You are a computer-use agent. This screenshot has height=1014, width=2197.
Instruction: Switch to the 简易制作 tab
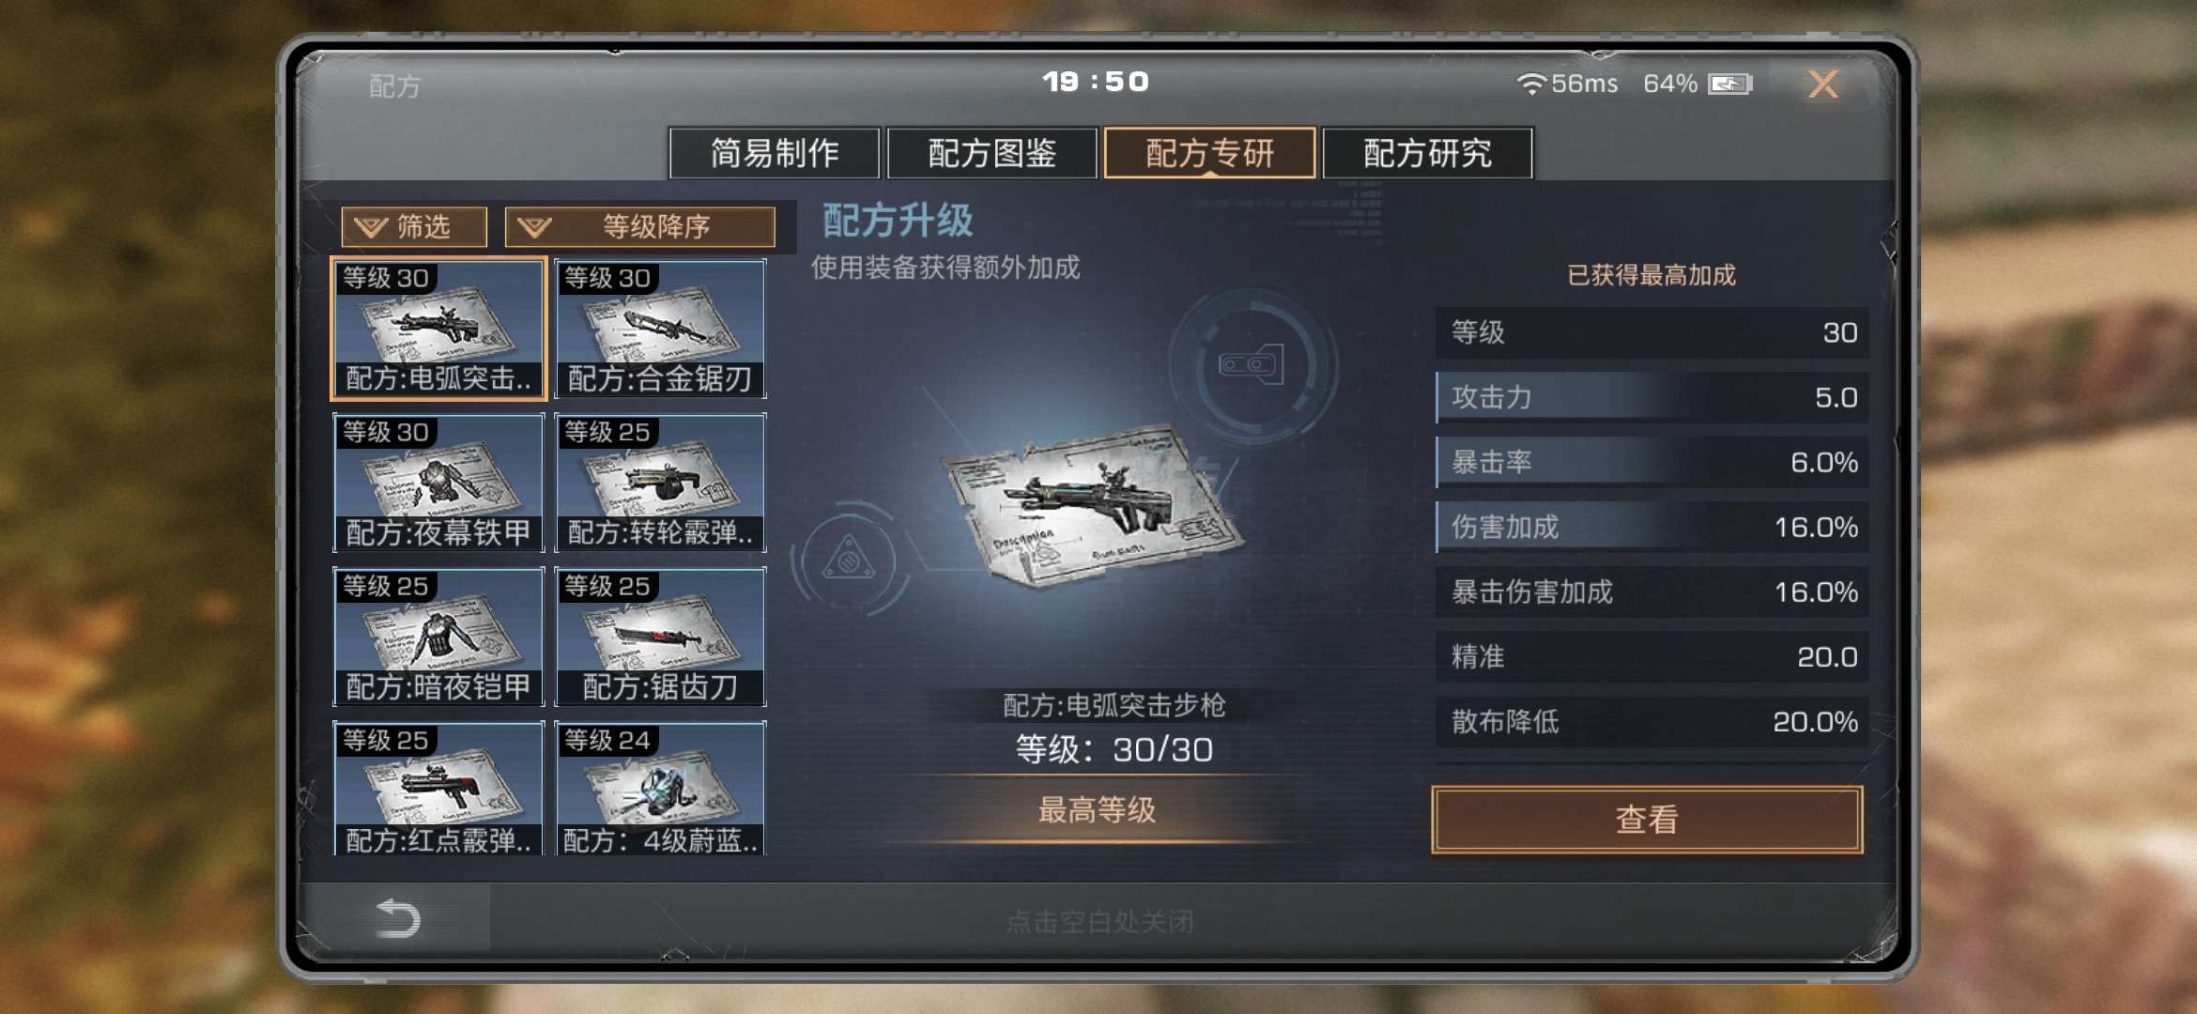click(x=775, y=153)
